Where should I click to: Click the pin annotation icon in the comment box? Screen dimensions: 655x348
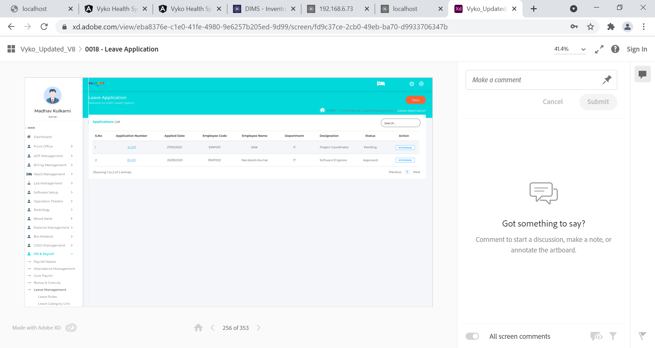[x=607, y=80]
